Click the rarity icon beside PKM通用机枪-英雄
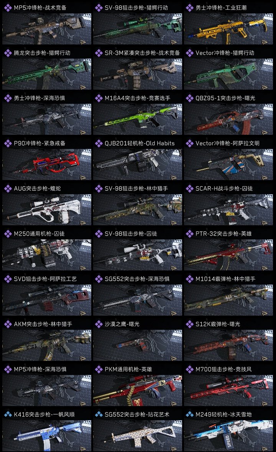Screen dimensions: 276x452 [99, 369]
